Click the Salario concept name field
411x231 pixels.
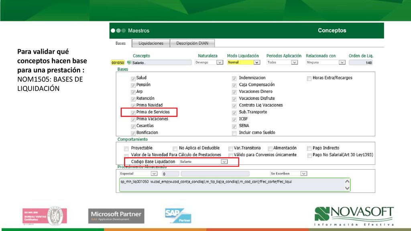coord(161,63)
